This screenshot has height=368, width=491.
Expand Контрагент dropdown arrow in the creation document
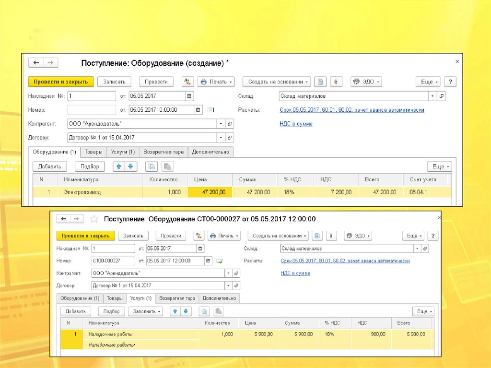221,124
